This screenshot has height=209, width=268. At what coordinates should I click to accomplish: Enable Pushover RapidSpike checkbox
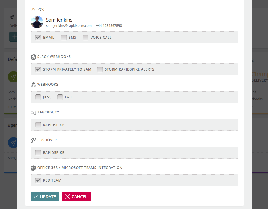[x=38, y=152]
